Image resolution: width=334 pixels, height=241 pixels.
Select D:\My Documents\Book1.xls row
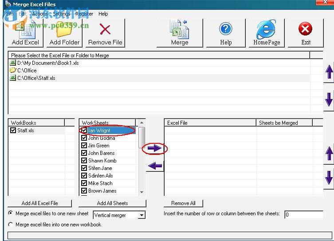160,63
